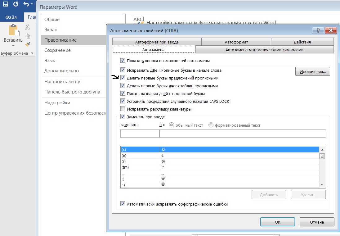Select the (r) ® autocorrect entry
This screenshot has width=340, height=236.
(220, 161)
